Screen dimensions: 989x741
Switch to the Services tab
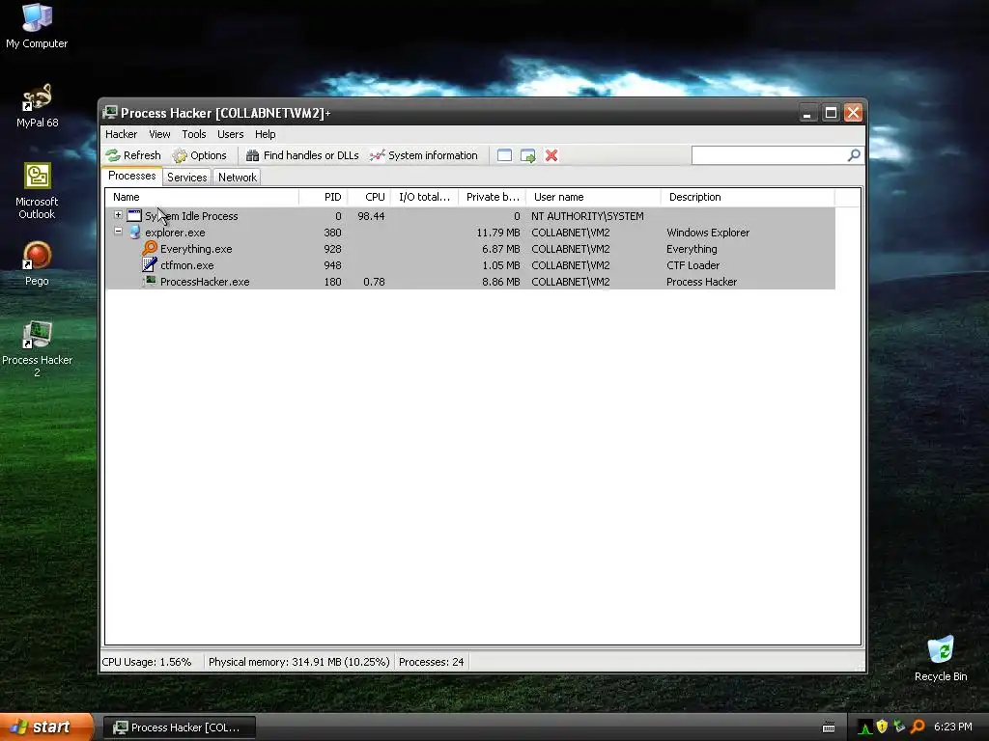pyautogui.click(x=186, y=178)
